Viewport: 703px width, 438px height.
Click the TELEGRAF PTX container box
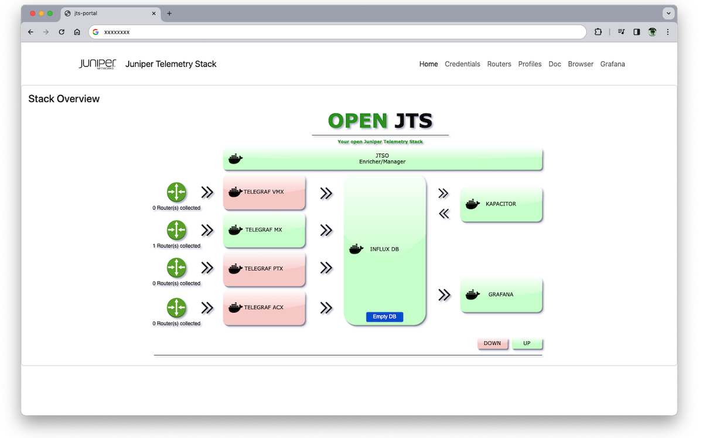tap(264, 269)
